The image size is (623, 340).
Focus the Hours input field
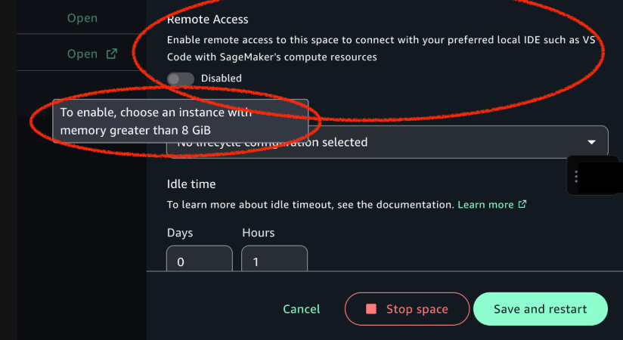(274, 261)
